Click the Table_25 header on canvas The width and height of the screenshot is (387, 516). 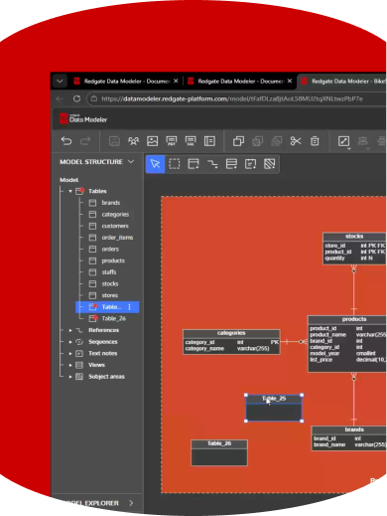point(274,399)
